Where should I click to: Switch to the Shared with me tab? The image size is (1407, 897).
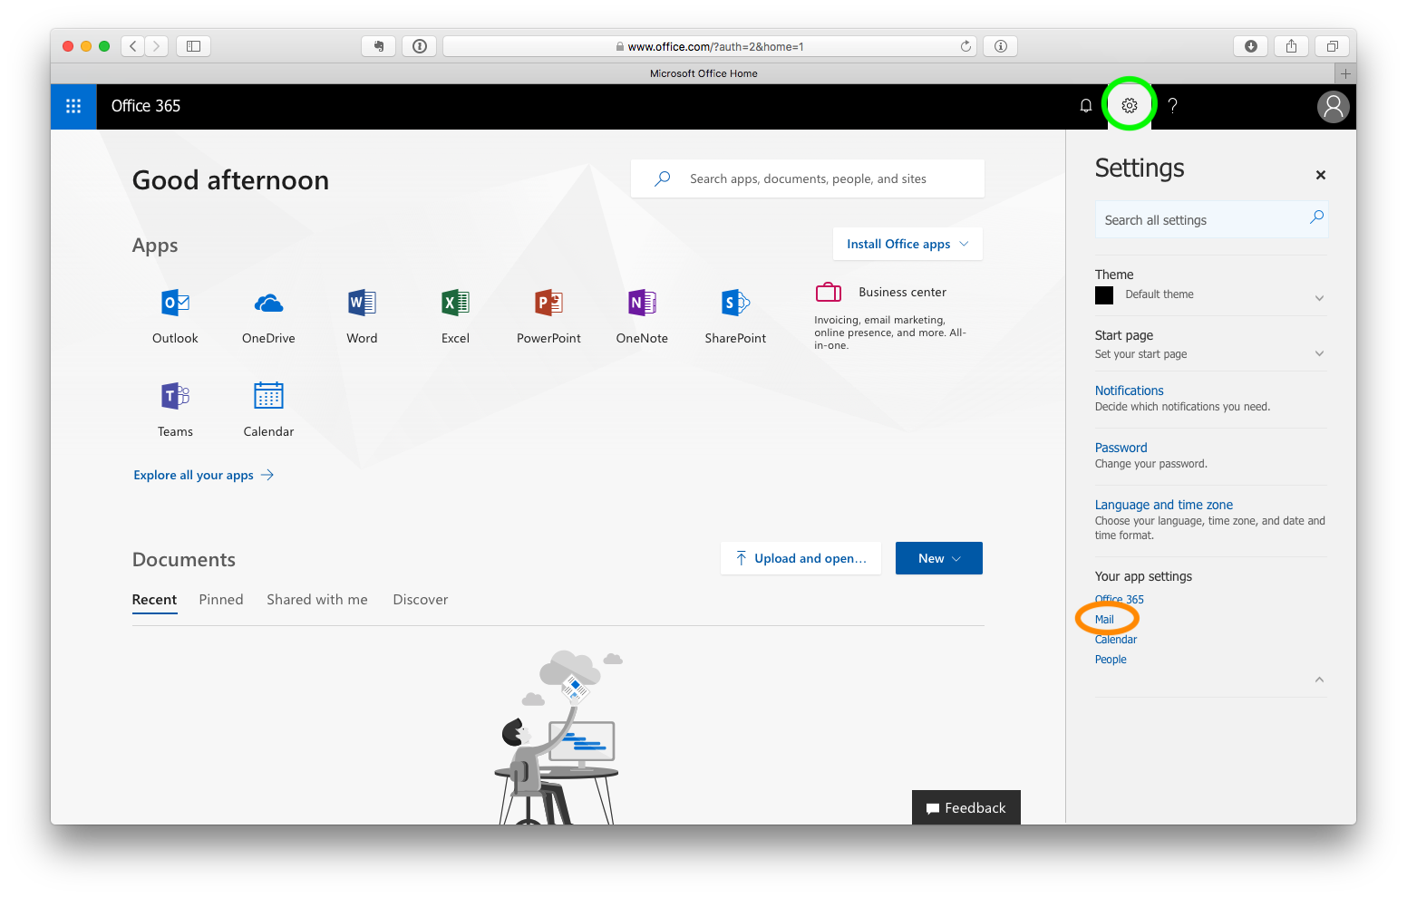point(317,600)
